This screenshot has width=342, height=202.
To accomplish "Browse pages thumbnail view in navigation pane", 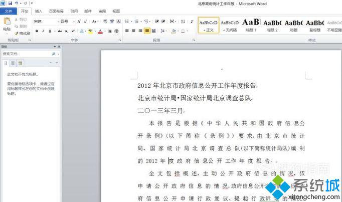I will tap(13, 63).
